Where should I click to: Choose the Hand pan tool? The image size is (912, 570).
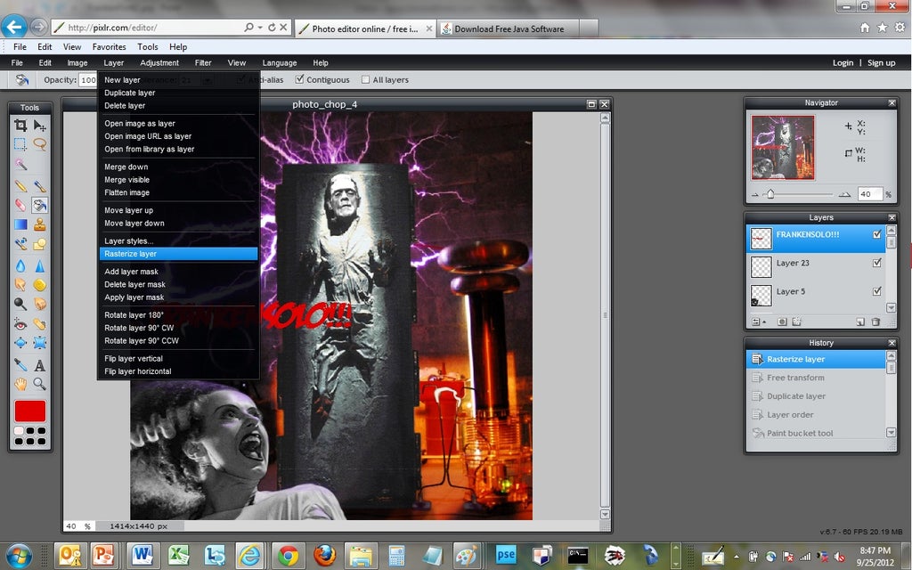(x=20, y=384)
